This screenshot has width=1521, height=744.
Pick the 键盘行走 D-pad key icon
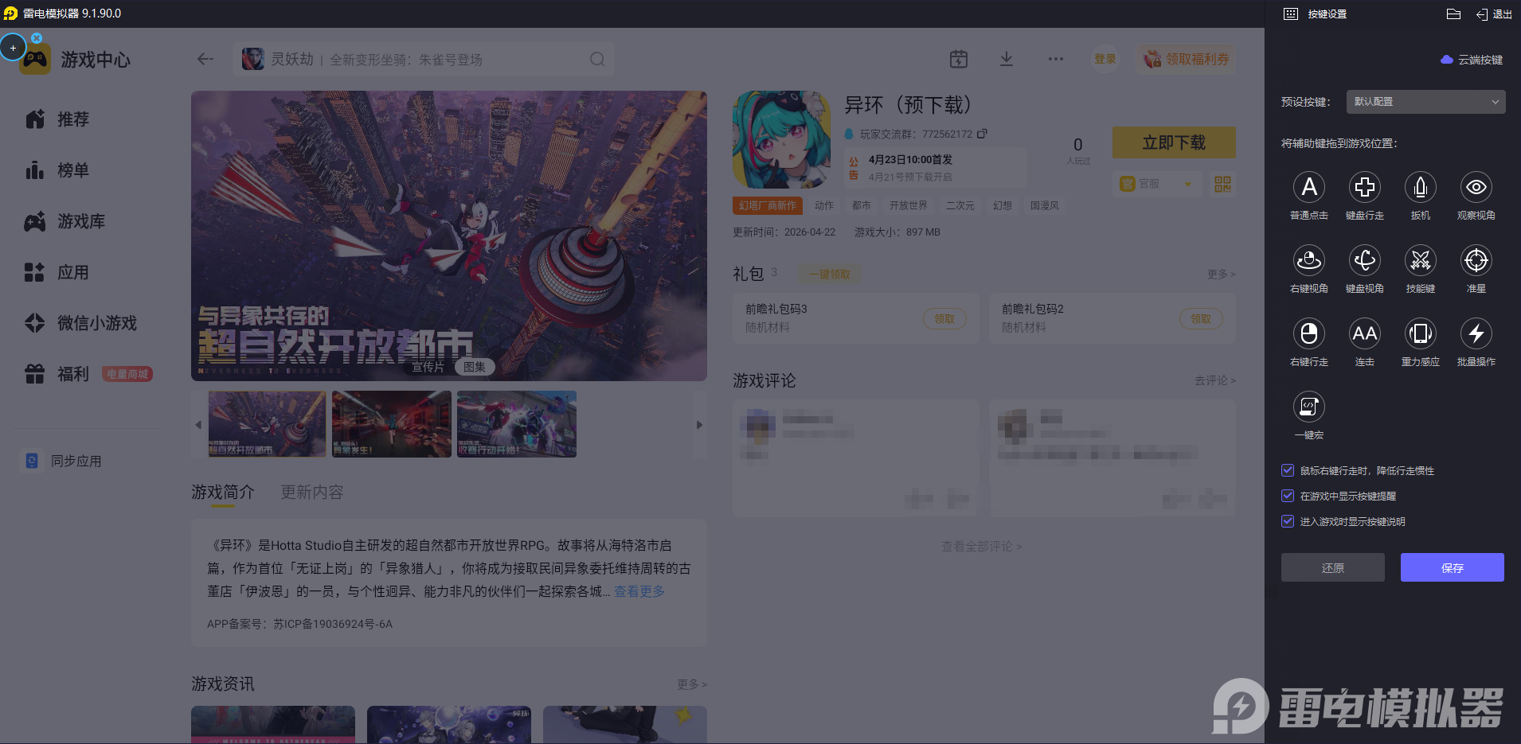tap(1364, 187)
